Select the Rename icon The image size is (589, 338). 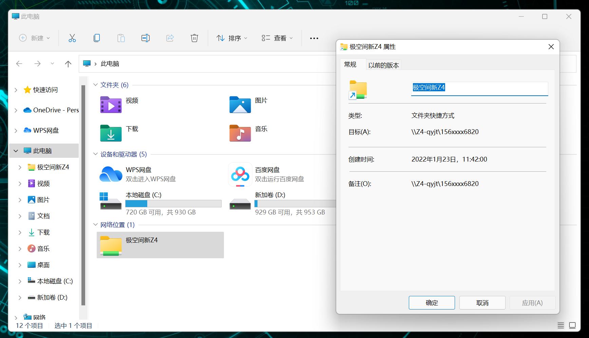tap(145, 38)
